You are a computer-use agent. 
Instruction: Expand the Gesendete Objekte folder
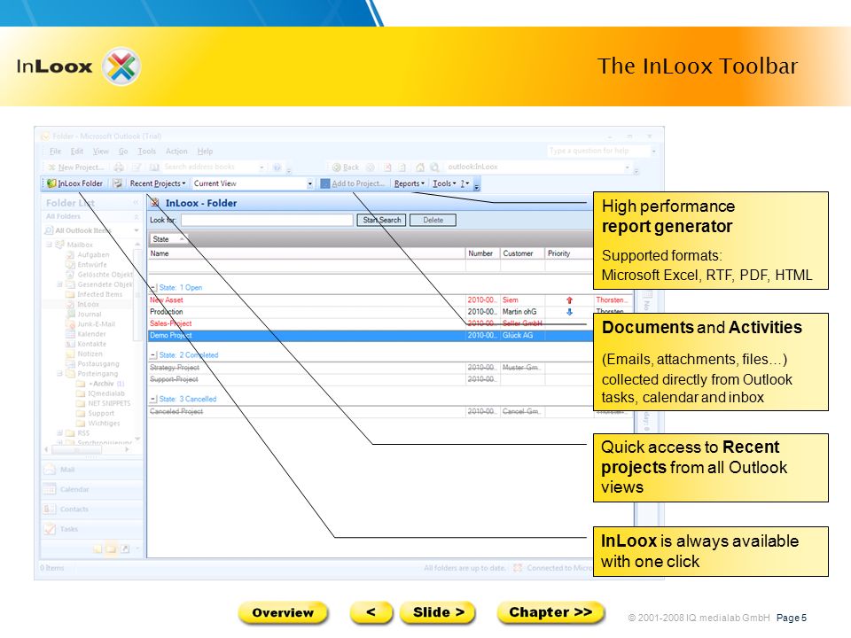tap(59, 284)
